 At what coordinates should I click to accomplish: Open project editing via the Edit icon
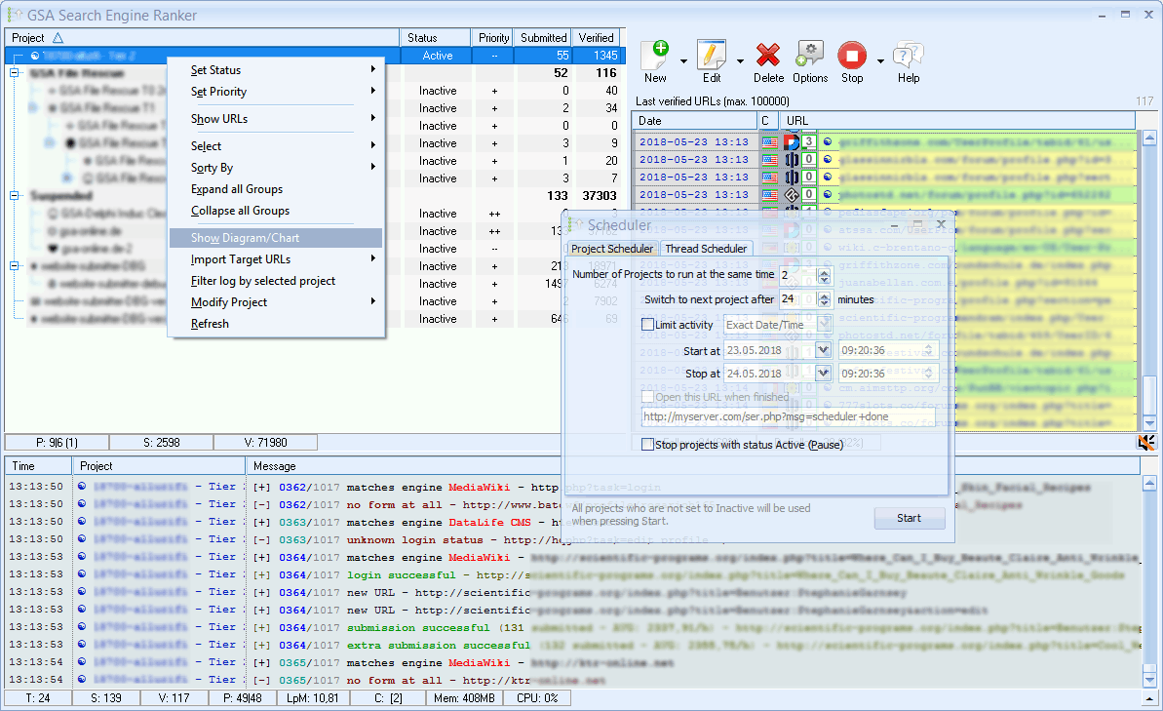click(711, 55)
